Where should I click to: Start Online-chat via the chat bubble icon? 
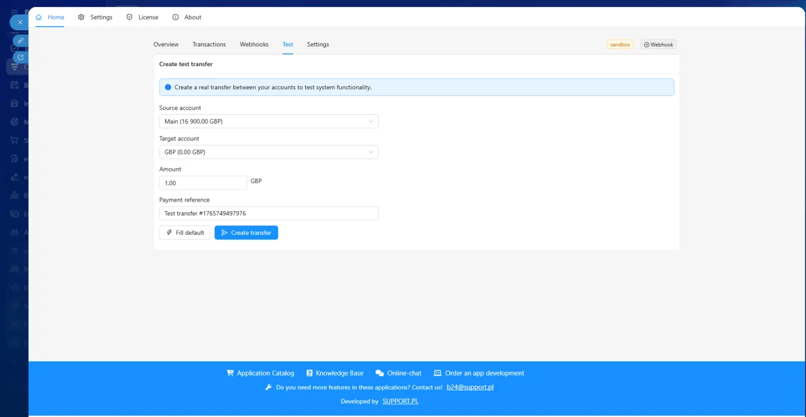(379, 373)
